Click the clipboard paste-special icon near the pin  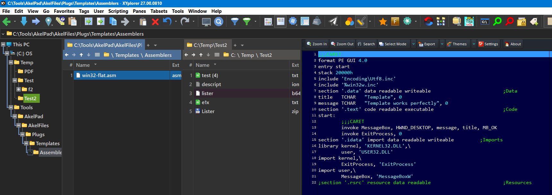tap(73, 21)
